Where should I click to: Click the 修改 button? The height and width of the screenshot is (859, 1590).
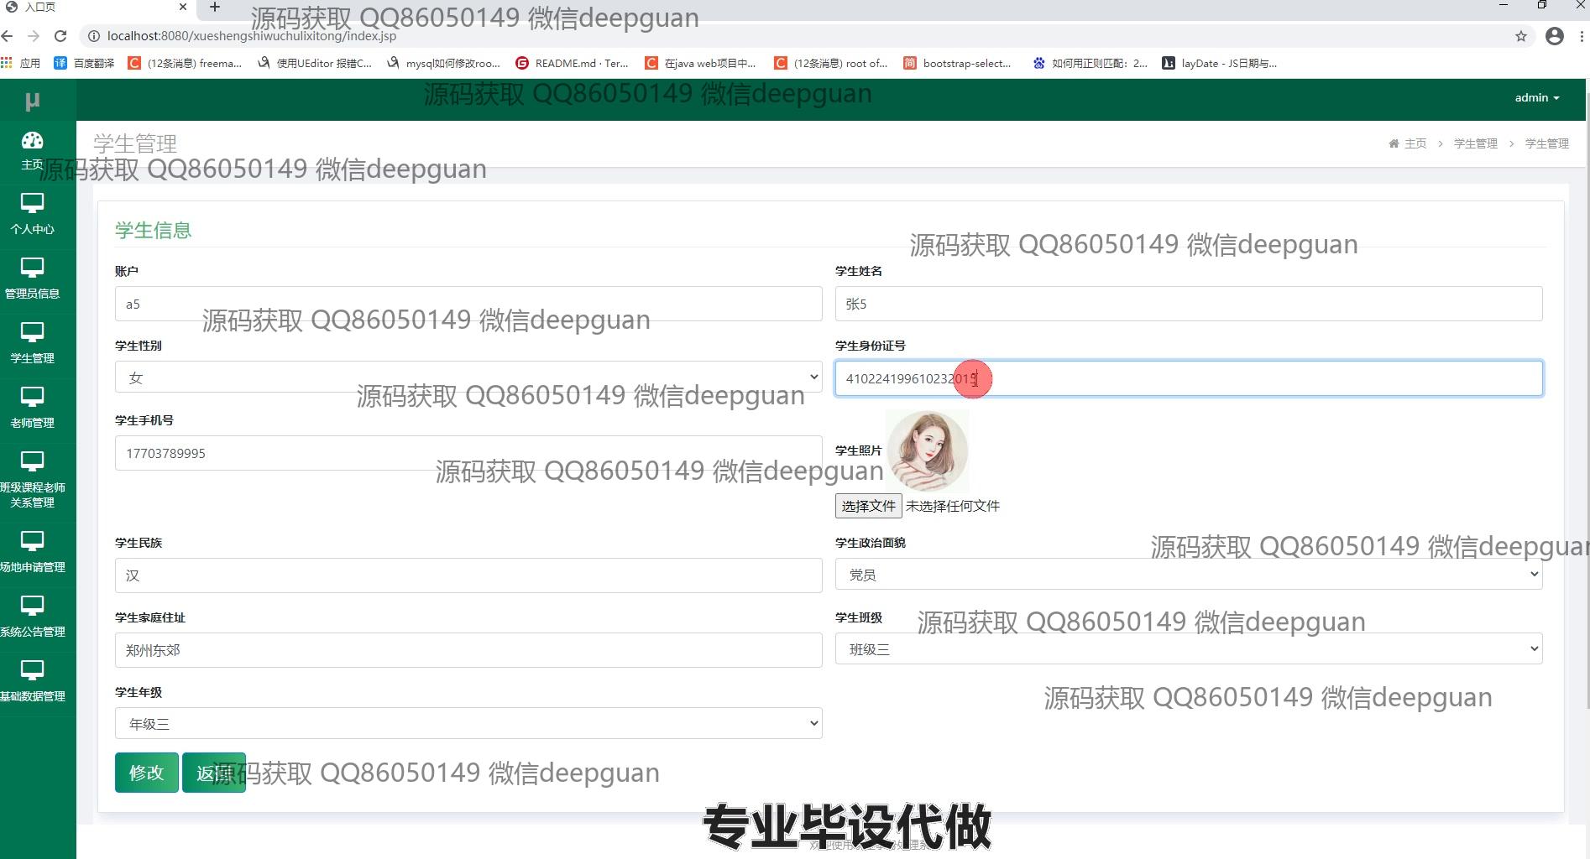pos(146,773)
